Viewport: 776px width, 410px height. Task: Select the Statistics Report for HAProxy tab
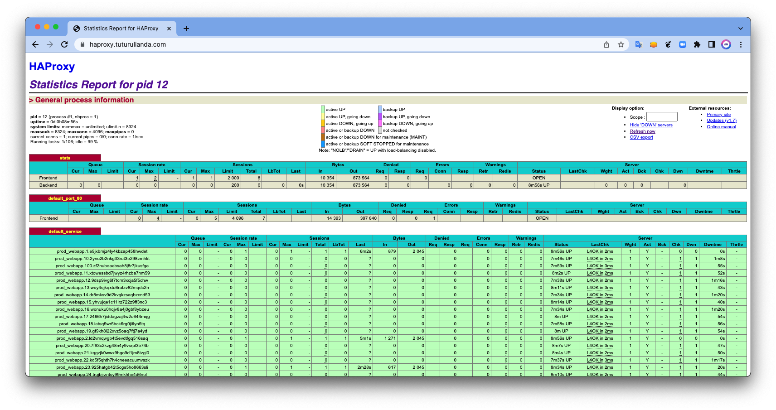point(121,29)
